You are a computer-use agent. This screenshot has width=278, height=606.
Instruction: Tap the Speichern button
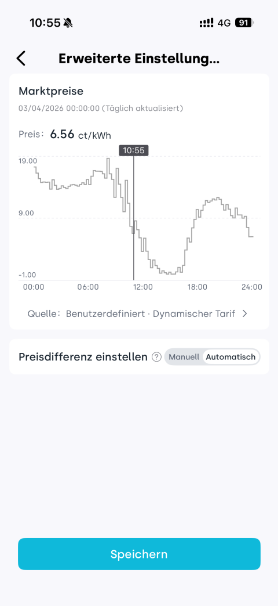139,554
